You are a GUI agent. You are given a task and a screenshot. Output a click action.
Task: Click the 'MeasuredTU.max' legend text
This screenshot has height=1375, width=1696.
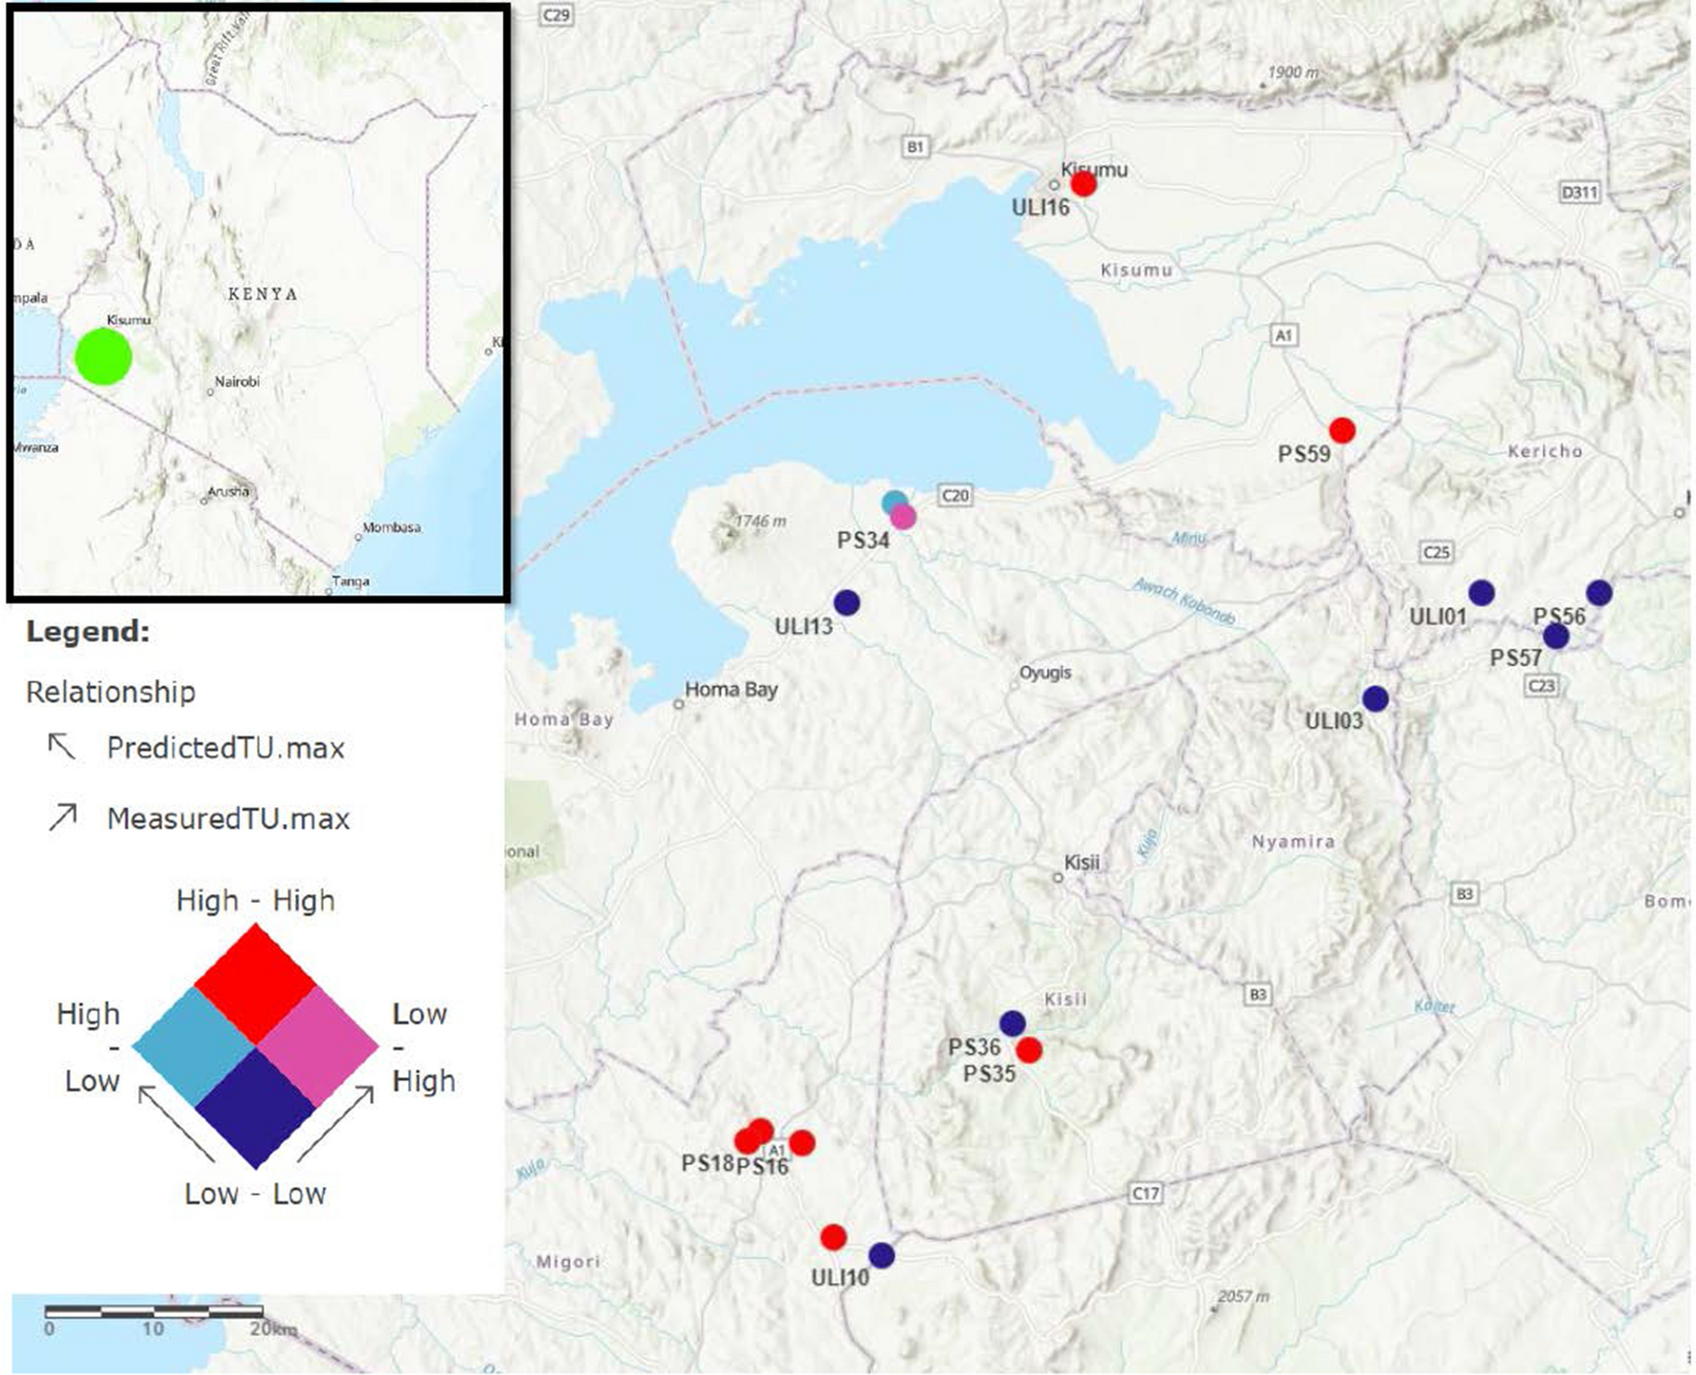point(229,818)
